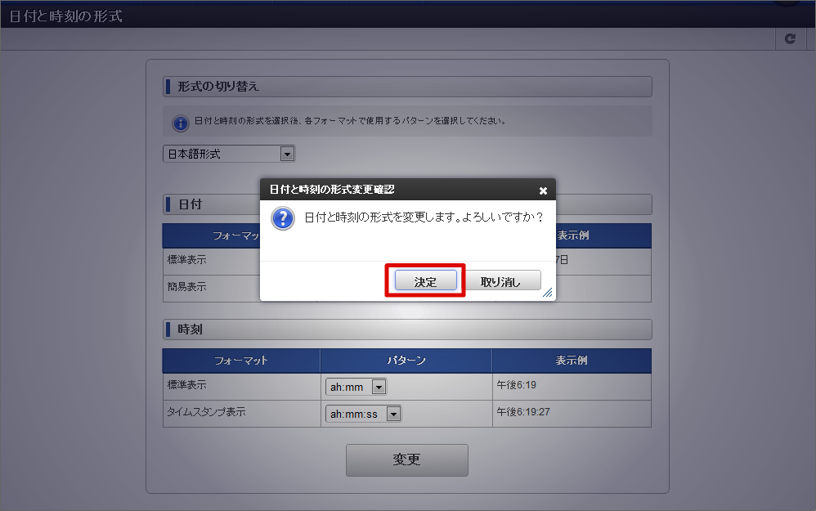The width and height of the screenshot is (816, 511).
Task: Click the 変更 change button
Action: (407, 459)
